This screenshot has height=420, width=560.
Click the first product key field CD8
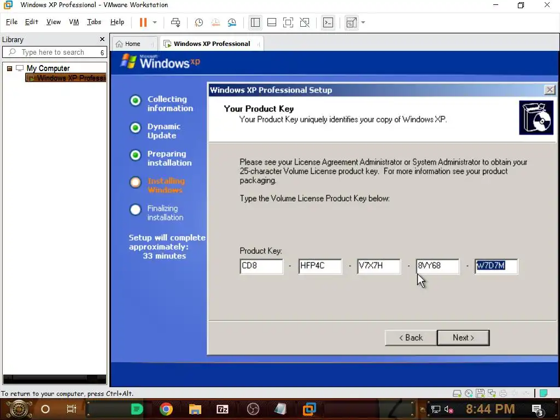coord(261,266)
